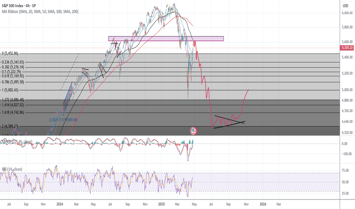This screenshot has width=355, height=209.
Task: Select the S&P 500 Index symbol title
Action: (x=18, y=6)
